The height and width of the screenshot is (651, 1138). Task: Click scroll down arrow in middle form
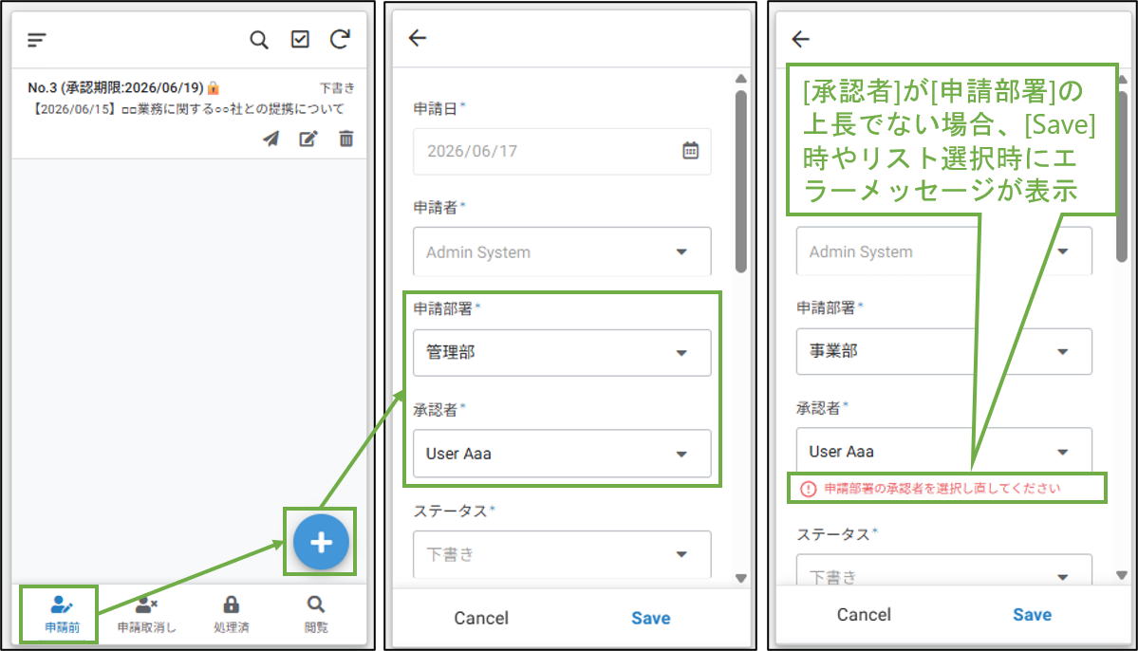point(740,579)
